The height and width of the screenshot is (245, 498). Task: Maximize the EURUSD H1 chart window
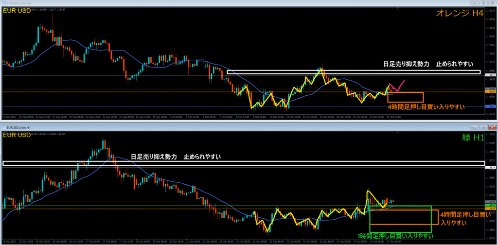click(484, 127)
